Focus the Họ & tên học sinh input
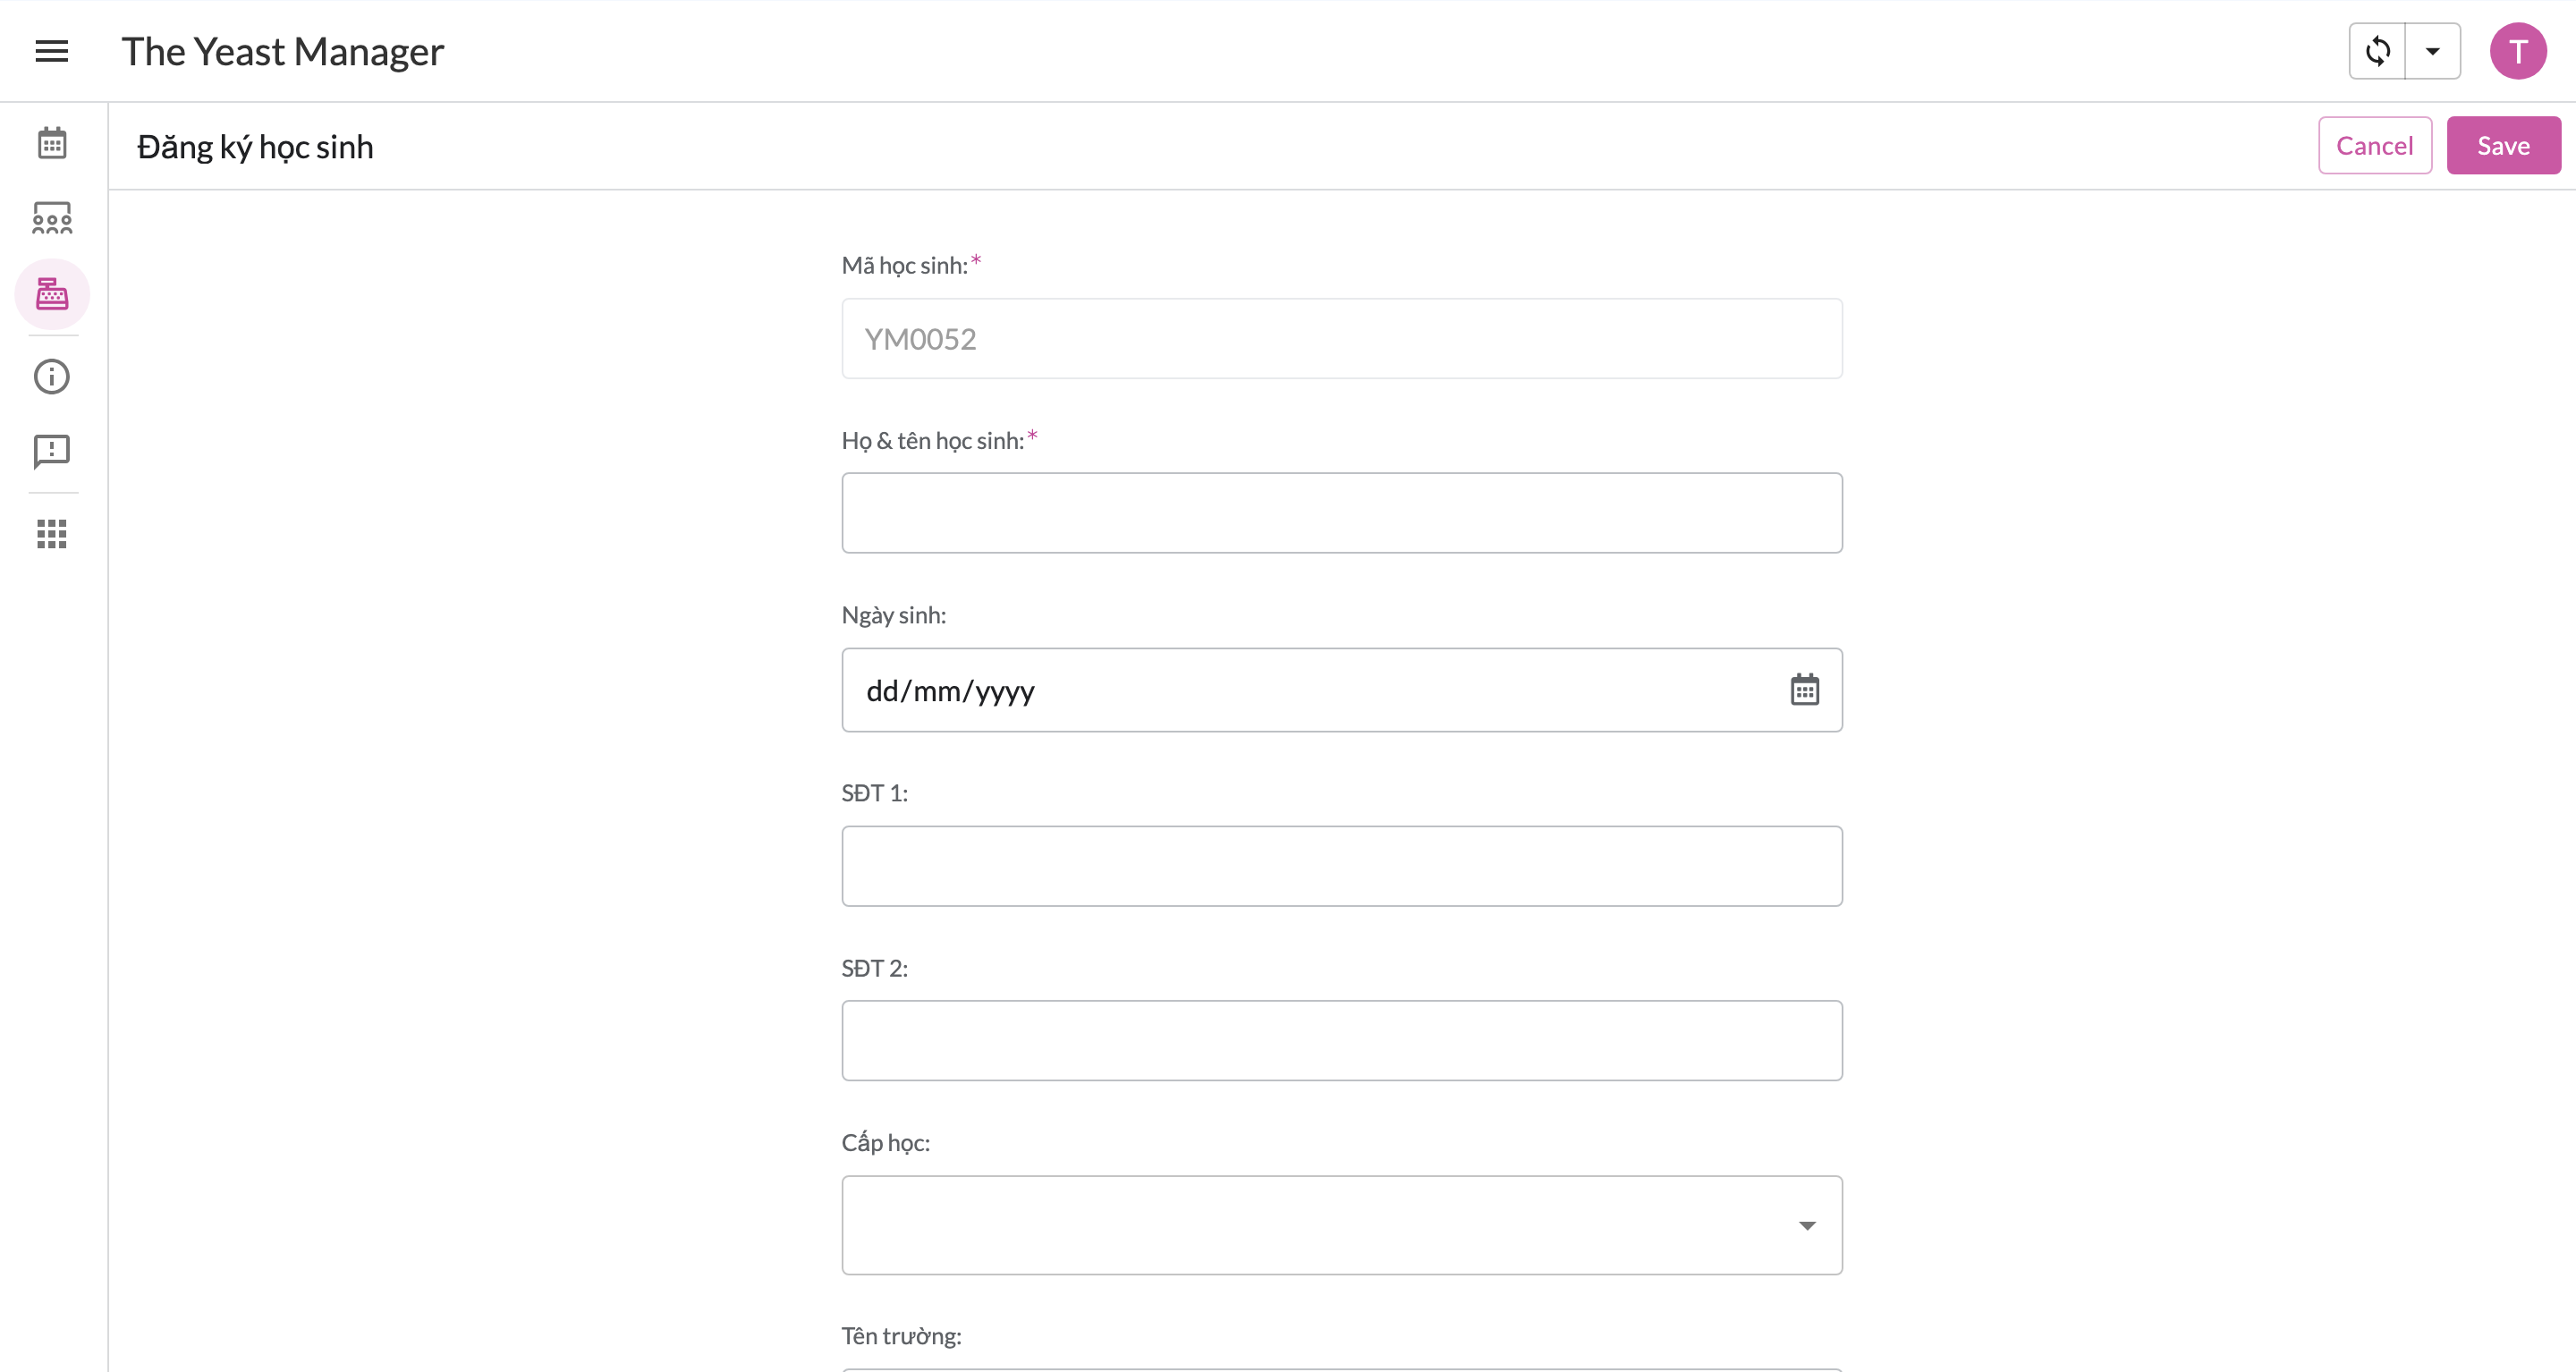The width and height of the screenshot is (2576, 1372). (1342, 513)
